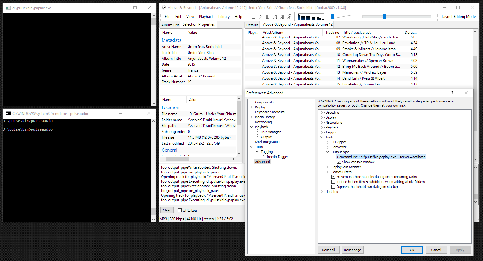
Task: Enable Include hidden files & subfolders
Action: (333, 182)
